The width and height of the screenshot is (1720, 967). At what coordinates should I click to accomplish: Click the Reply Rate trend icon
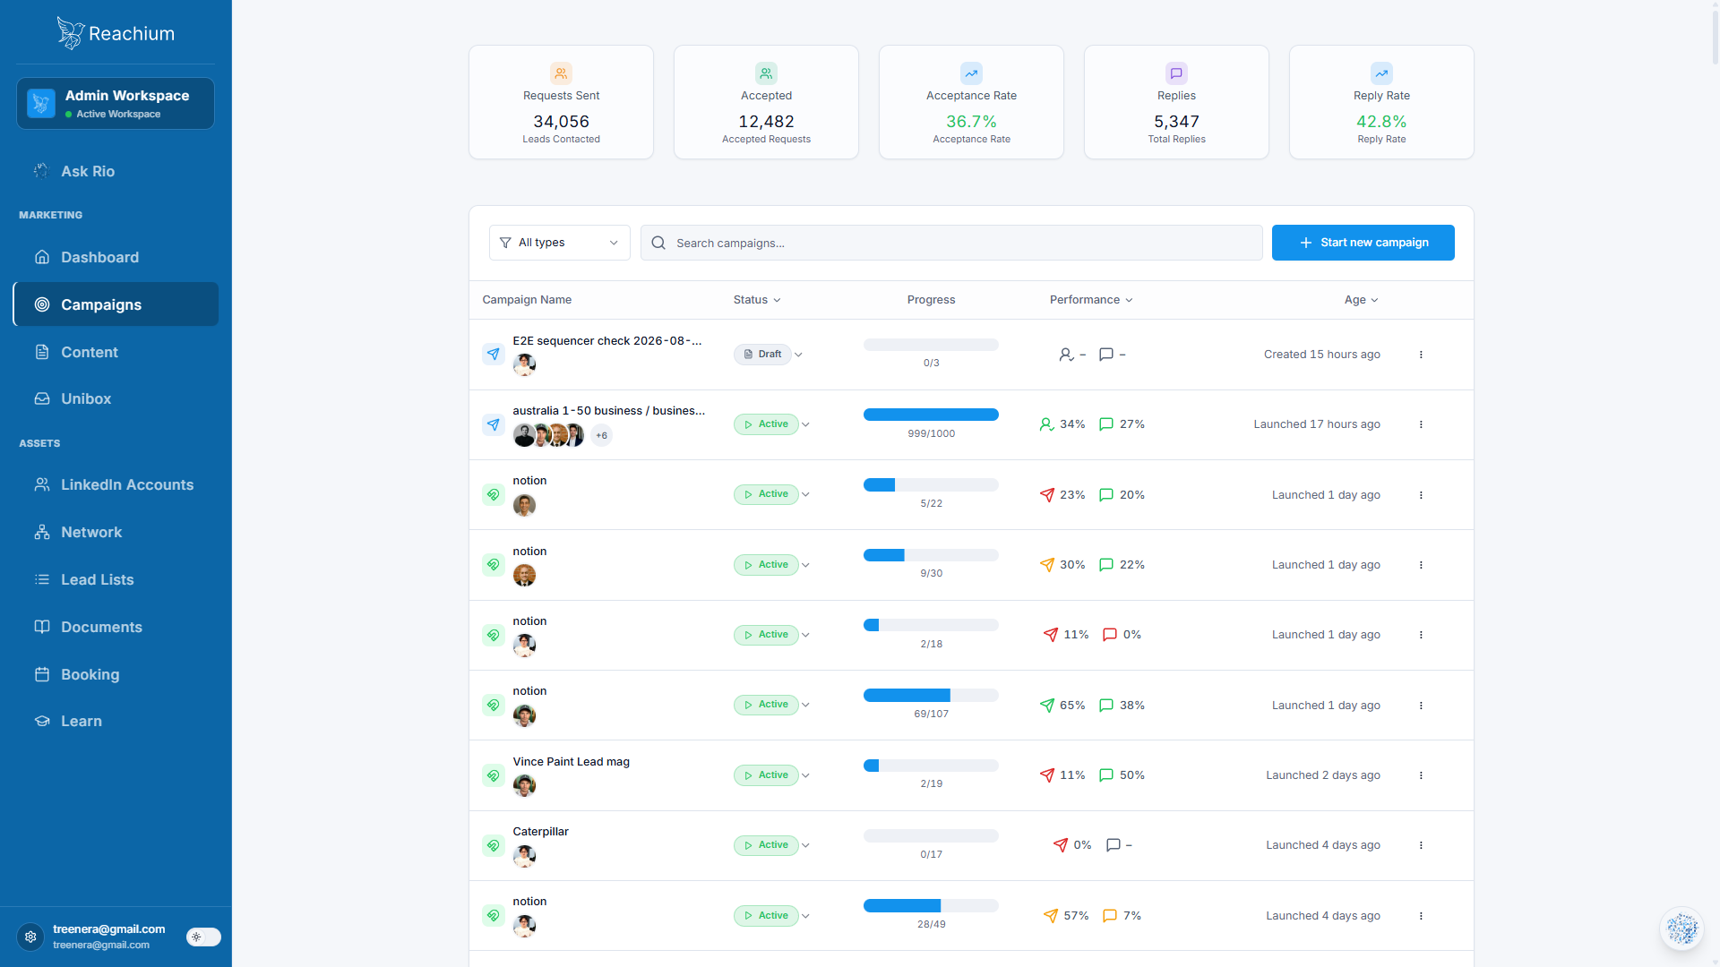coord(1381,73)
